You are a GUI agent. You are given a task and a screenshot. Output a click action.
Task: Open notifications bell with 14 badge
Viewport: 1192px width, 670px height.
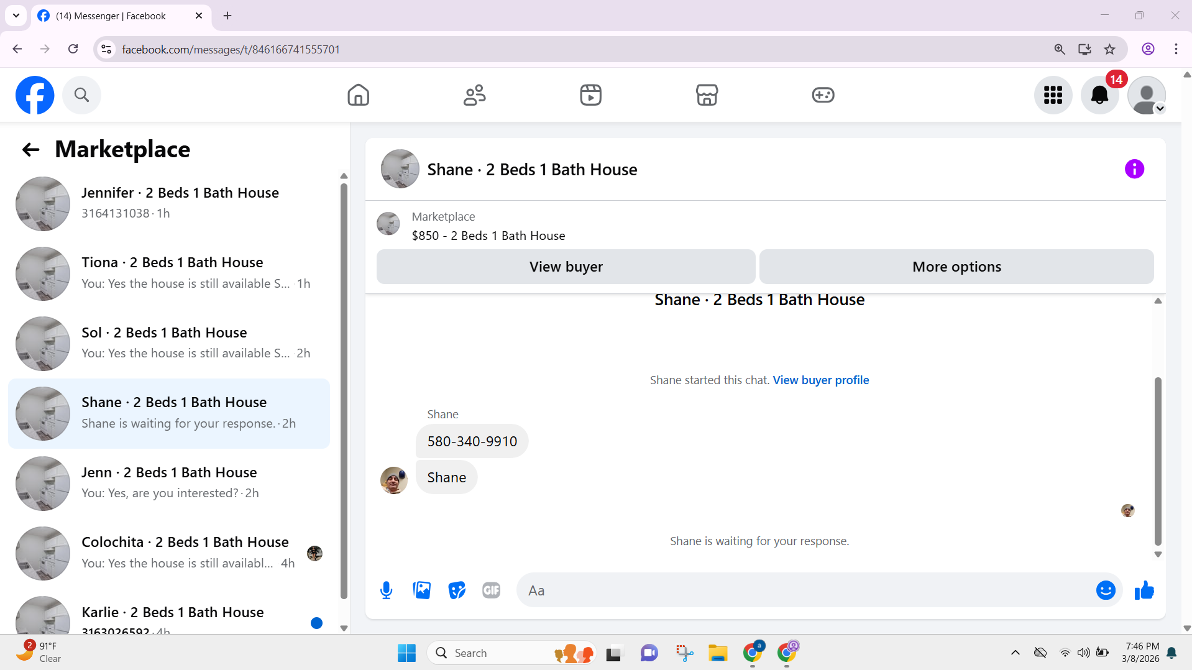1100,95
